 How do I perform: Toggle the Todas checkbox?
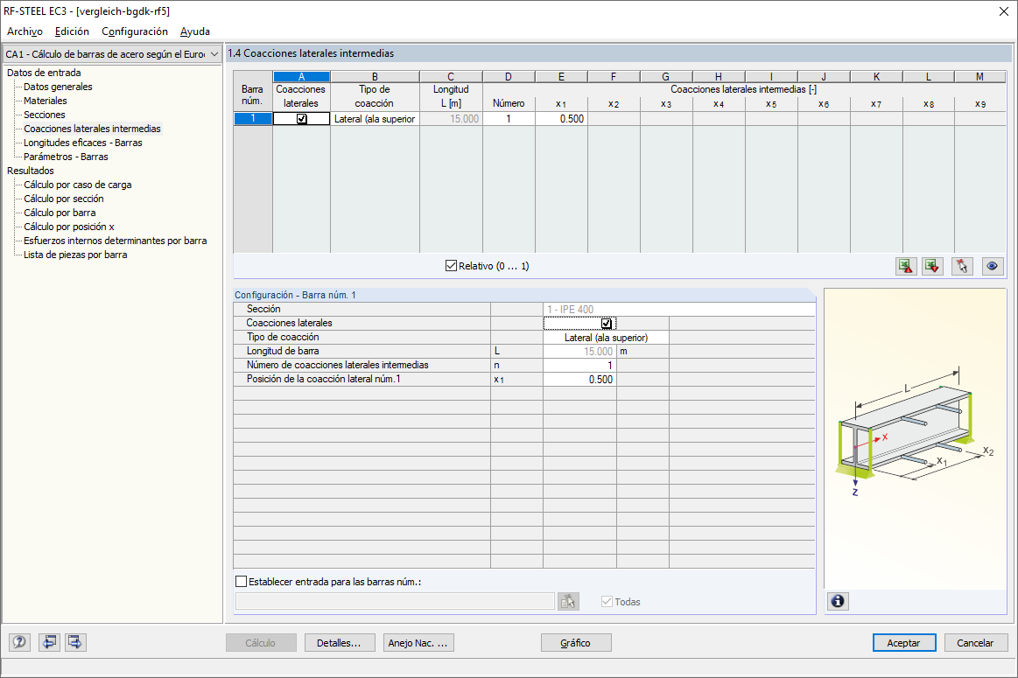point(607,601)
